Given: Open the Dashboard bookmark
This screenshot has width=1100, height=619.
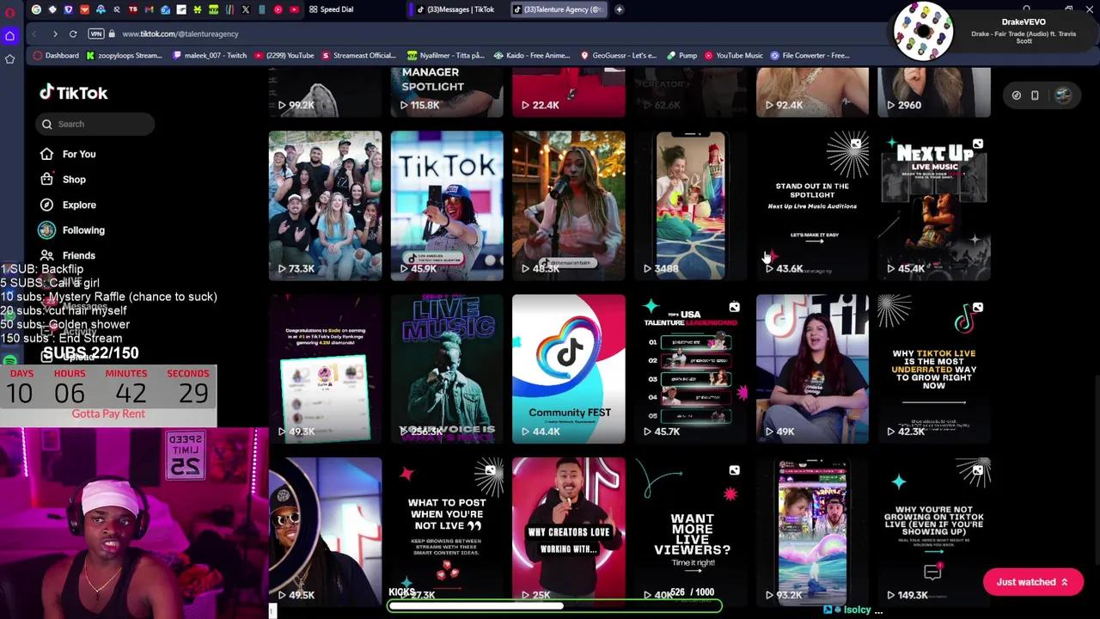Looking at the screenshot, I should [56, 55].
